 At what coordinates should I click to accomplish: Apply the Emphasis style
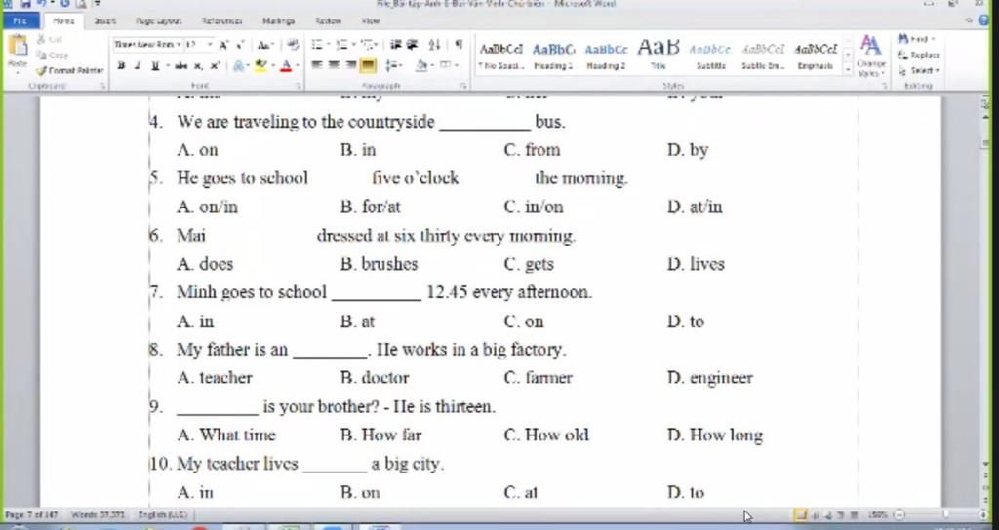coord(816,56)
